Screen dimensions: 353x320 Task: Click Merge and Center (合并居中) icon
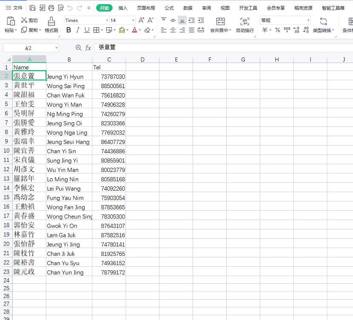pyautogui.click(x=220, y=21)
